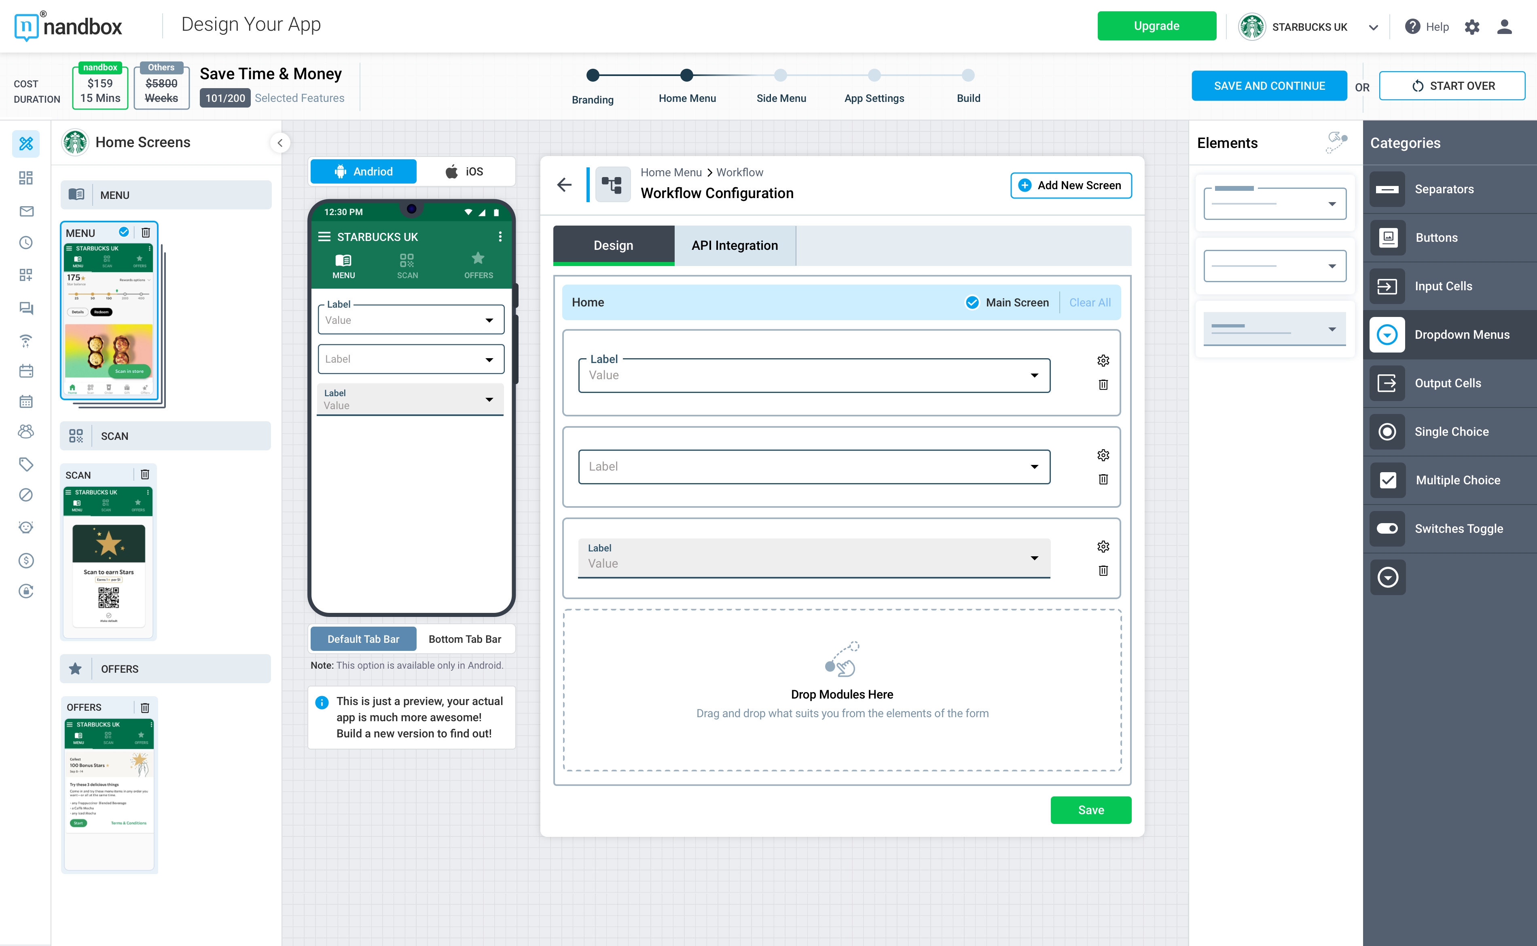Image resolution: width=1537 pixels, height=946 pixels.
Task: Click the green Upgrade button
Action: 1156,26
